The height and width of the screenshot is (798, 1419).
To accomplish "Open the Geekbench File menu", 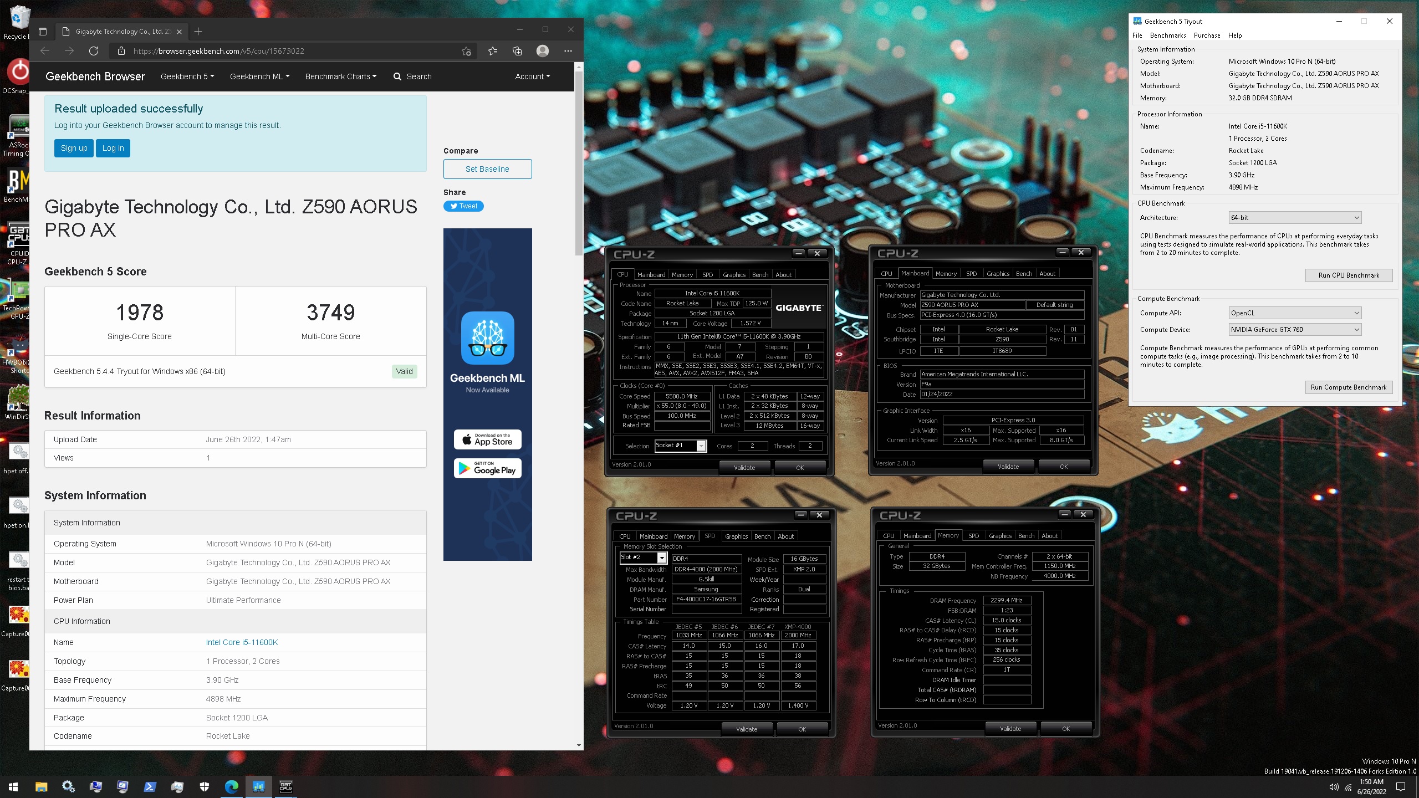I will click(x=1137, y=35).
